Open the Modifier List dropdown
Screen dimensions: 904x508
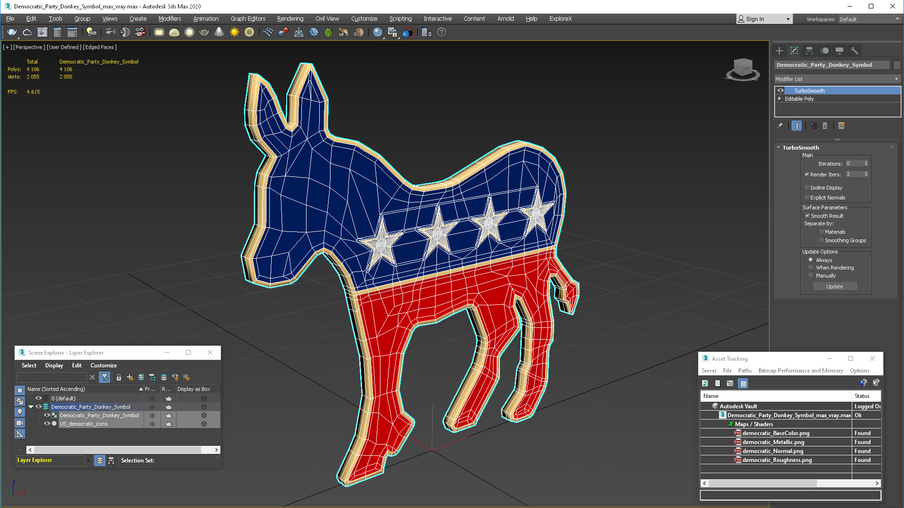pyautogui.click(x=837, y=79)
